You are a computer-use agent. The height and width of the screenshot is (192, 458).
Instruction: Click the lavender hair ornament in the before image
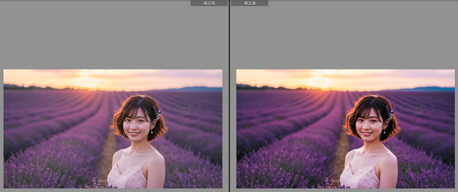coord(157,112)
